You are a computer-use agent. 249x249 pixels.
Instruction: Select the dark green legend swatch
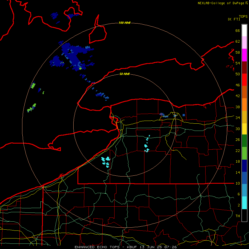(x=244, y=141)
